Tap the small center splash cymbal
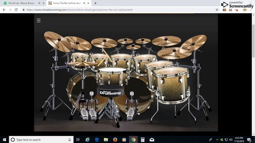This screenshot has width=255, height=143. (x=133, y=47)
